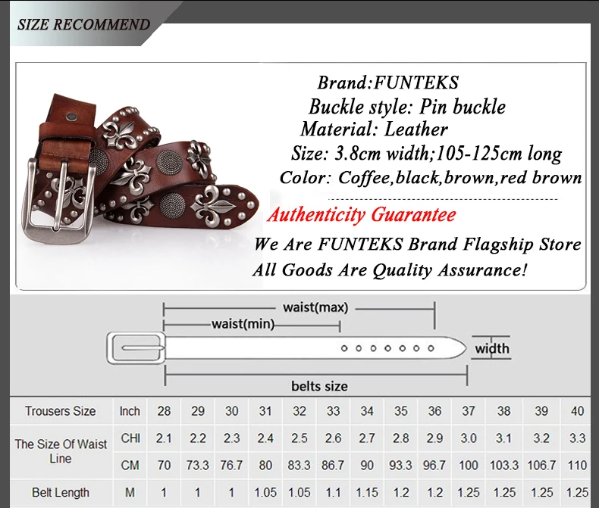Click the CM value 76.7 cell

(x=231, y=466)
